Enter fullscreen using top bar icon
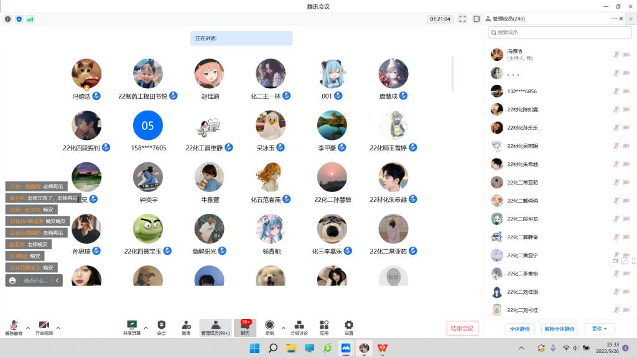This screenshot has width=637, height=358. 462,19
